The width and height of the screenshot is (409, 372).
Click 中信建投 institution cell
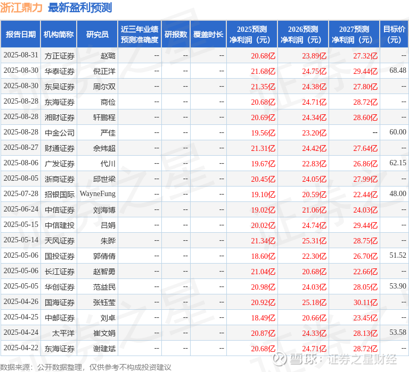[x=60, y=225]
